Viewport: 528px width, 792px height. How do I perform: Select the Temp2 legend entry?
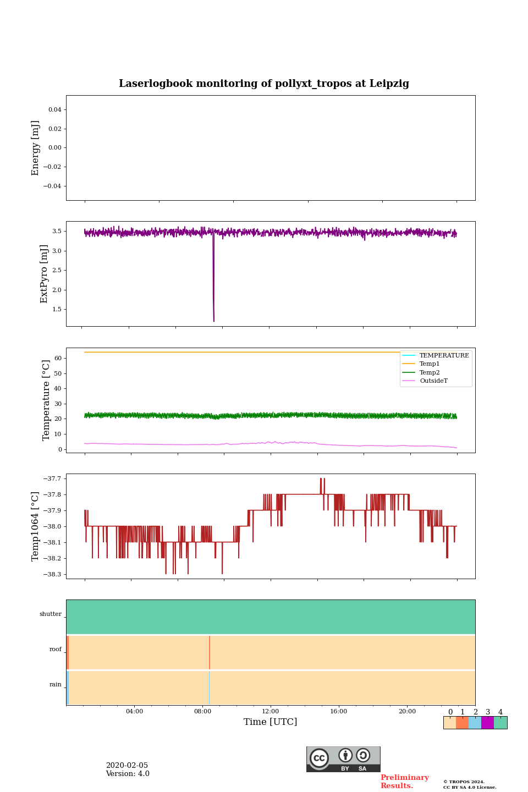click(x=430, y=372)
